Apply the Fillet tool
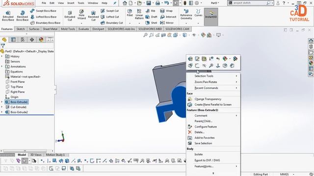 point(130,13)
